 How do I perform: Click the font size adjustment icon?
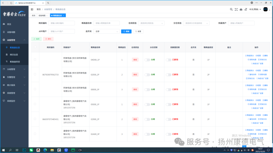pyautogui.click(x=246, y=9)
